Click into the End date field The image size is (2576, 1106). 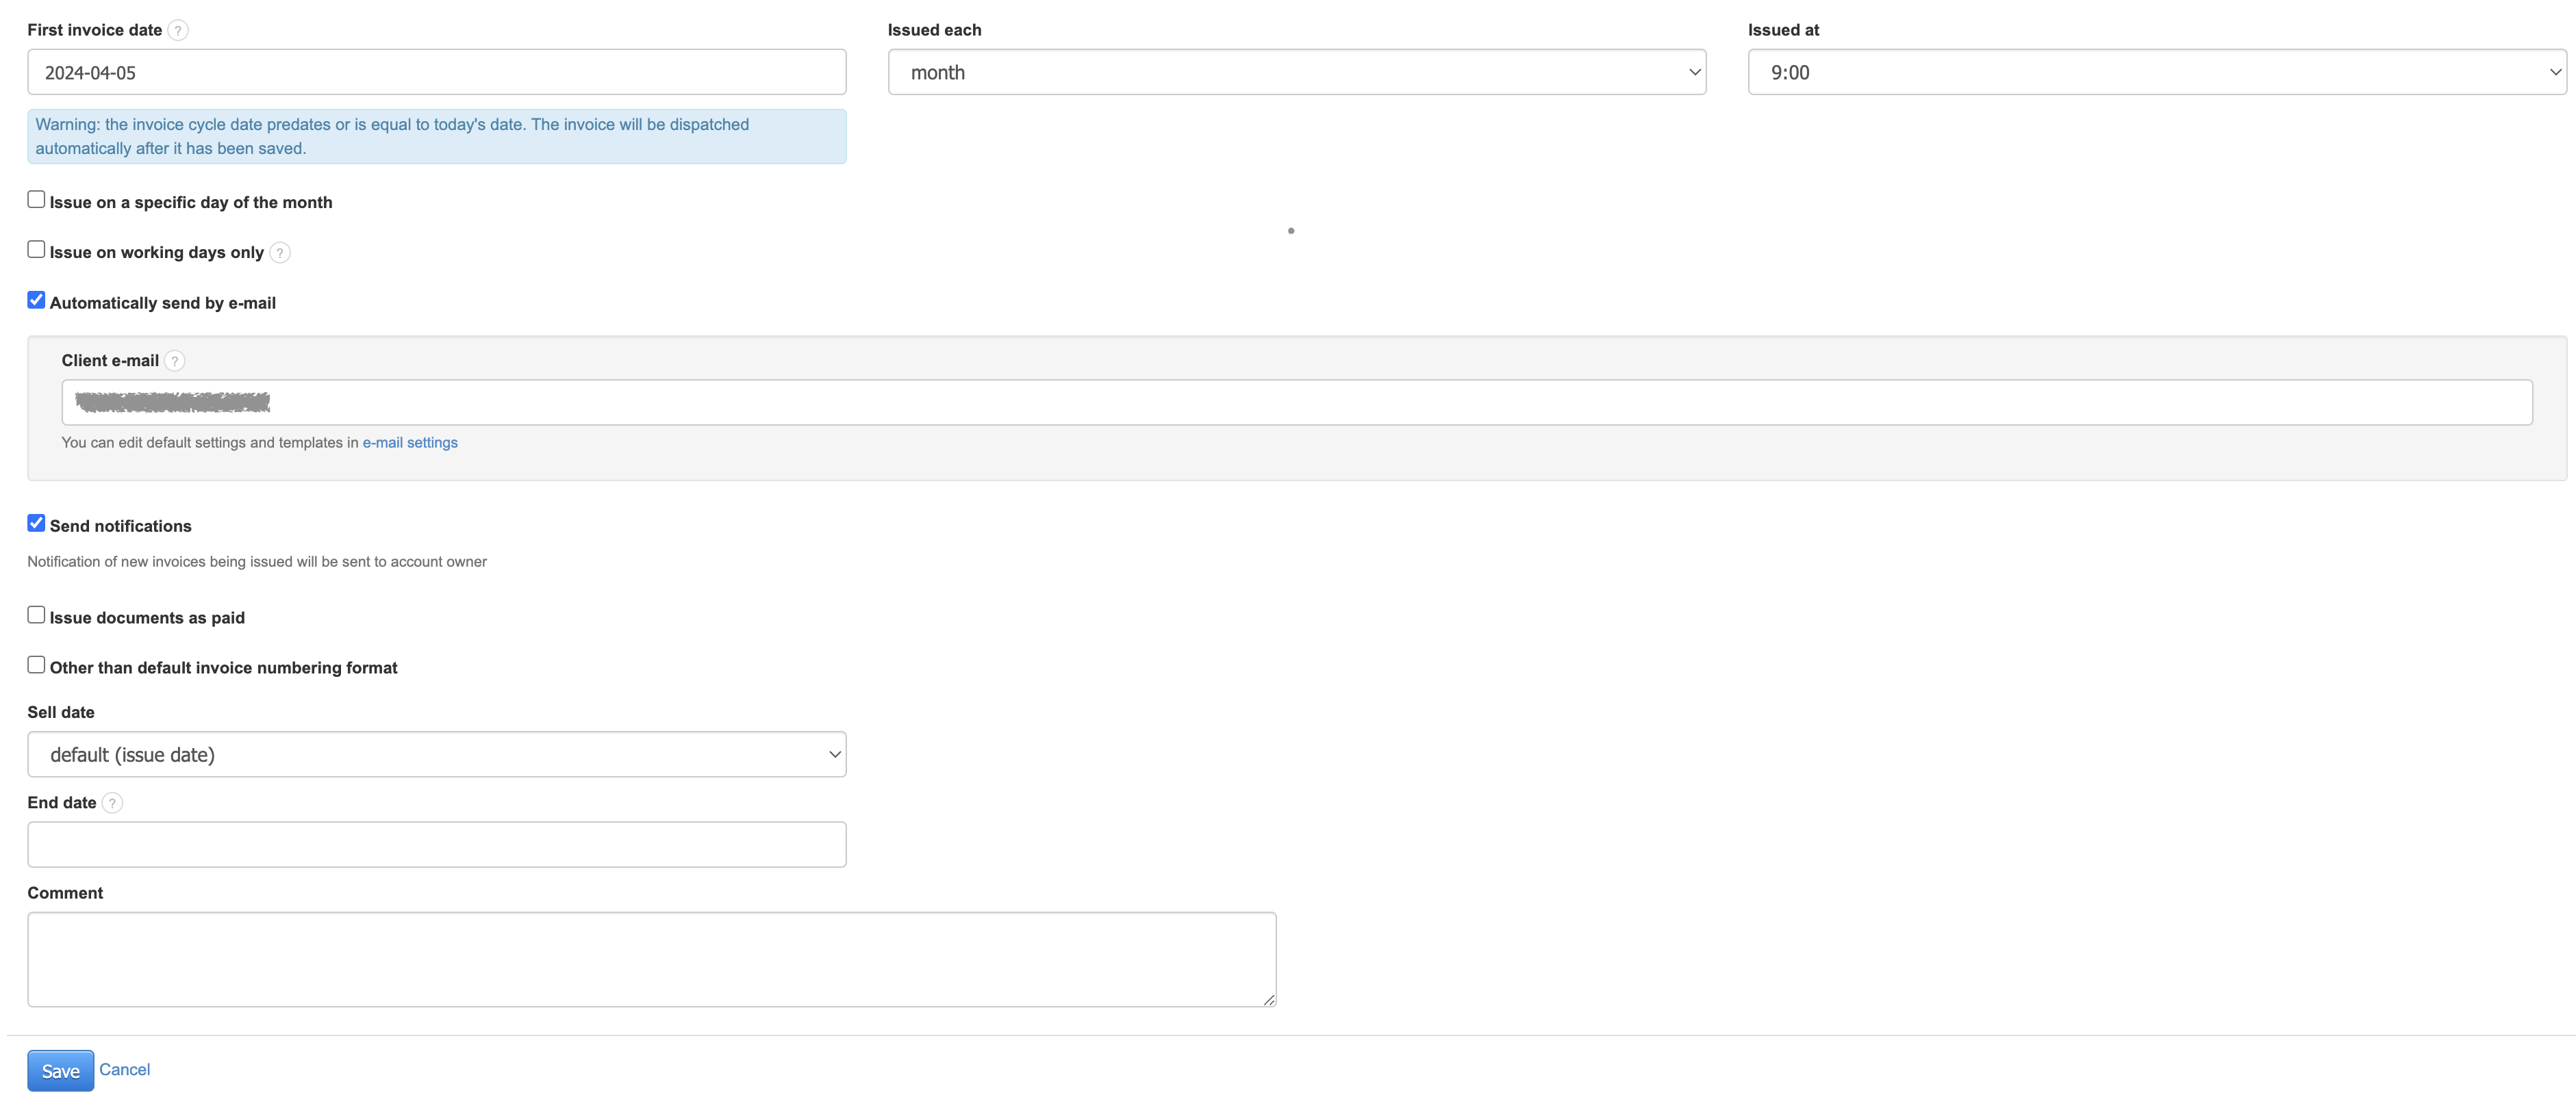436,845
